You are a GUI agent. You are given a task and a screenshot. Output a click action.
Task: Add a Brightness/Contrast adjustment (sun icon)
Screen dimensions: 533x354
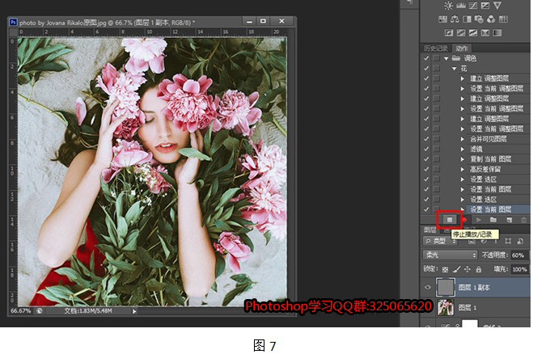[448, 6]
